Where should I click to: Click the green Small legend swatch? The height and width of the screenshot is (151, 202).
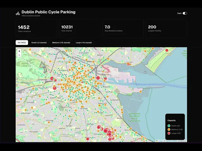169,126
